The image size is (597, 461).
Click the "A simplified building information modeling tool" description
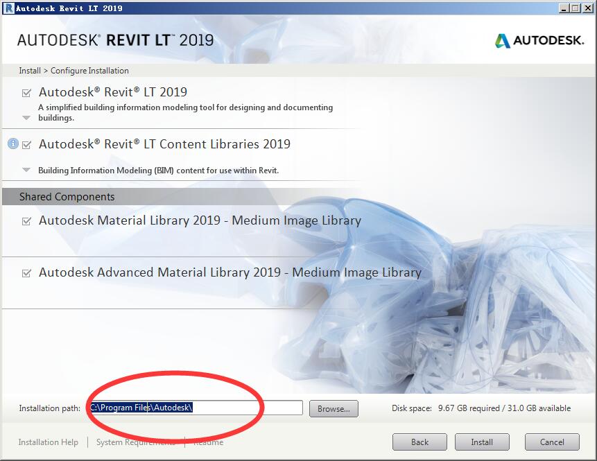click(x=185, y=112)
